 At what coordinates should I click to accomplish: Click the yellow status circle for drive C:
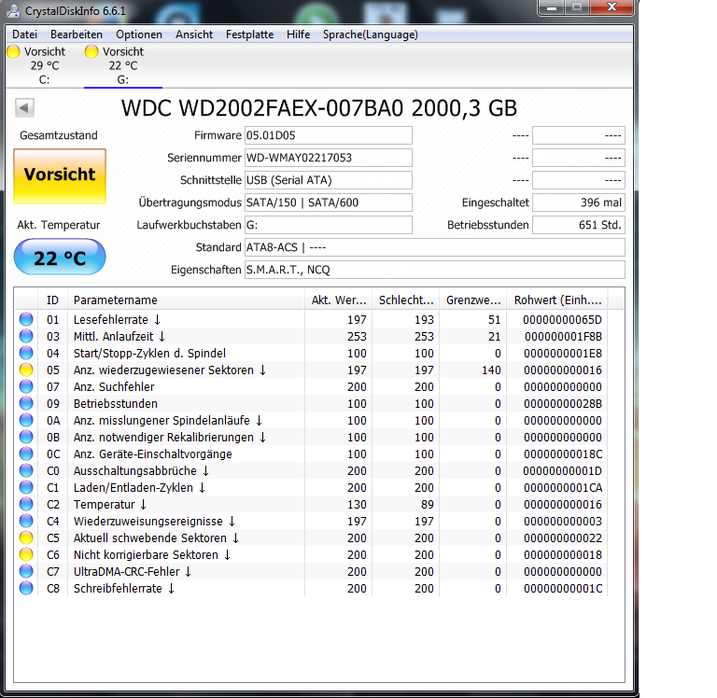pyautogui.click(x=13, y=51)
